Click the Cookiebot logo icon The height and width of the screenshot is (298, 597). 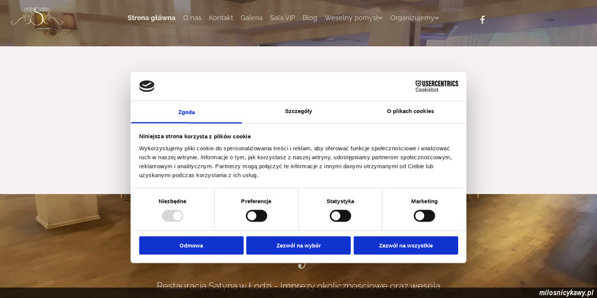point(146,86)
